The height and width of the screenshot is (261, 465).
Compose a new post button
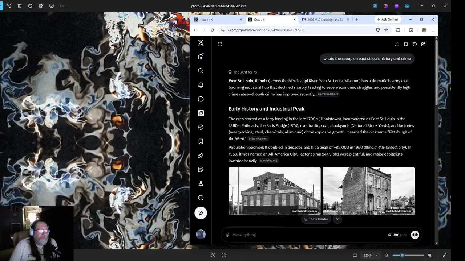pos(201,213)
